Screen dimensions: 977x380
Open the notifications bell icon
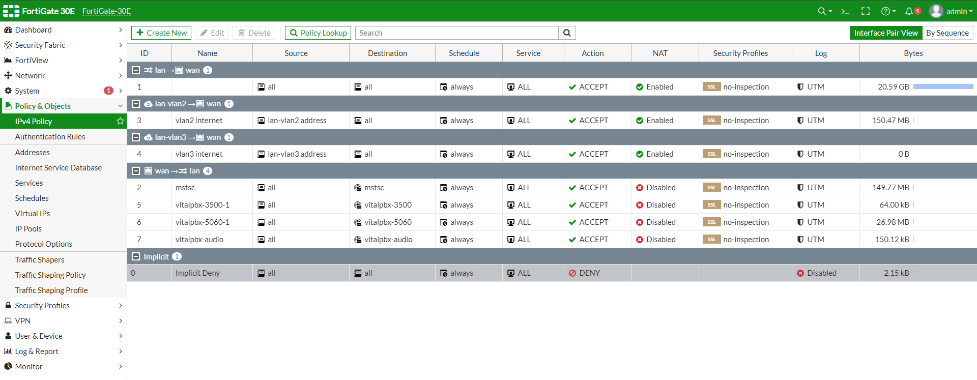[909, 11]
